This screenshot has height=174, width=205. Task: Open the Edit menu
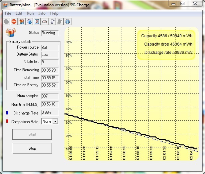(19, 13)
